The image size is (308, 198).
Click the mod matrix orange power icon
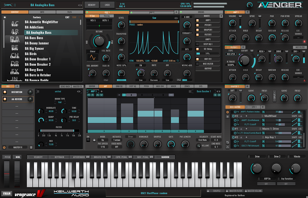(x=228, y=112)
